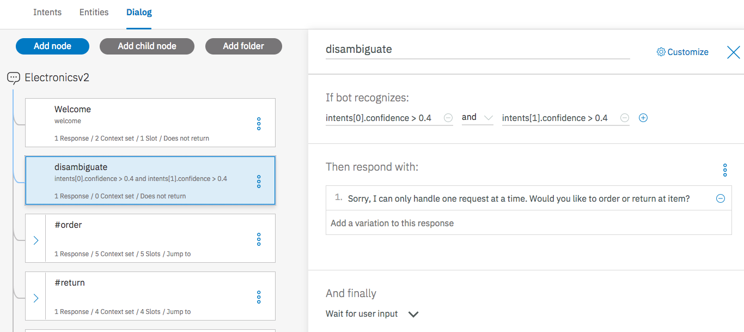Open the response options three-dot menu

[725, 170]
